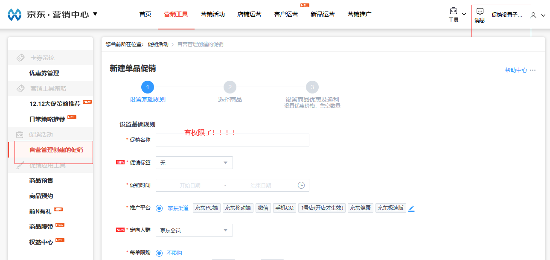Open 日常策略推荐 in the sidebar
The width and height of the screenshot is (550, 260).
tap(47, 119)
